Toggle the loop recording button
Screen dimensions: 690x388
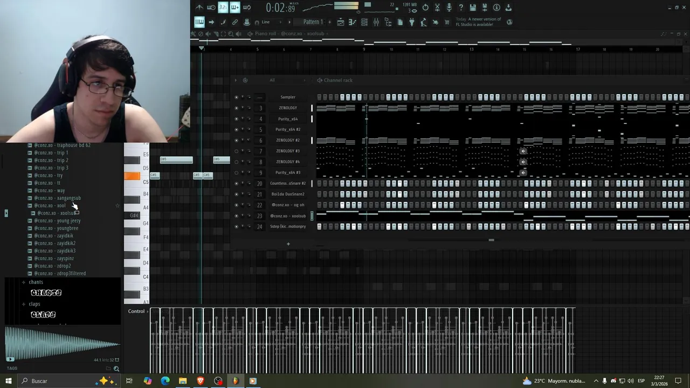(247, 8)
